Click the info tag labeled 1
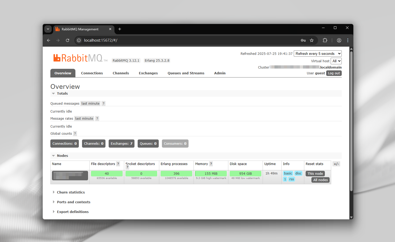This screenshot has height=242, width=395. pos(285,179)
